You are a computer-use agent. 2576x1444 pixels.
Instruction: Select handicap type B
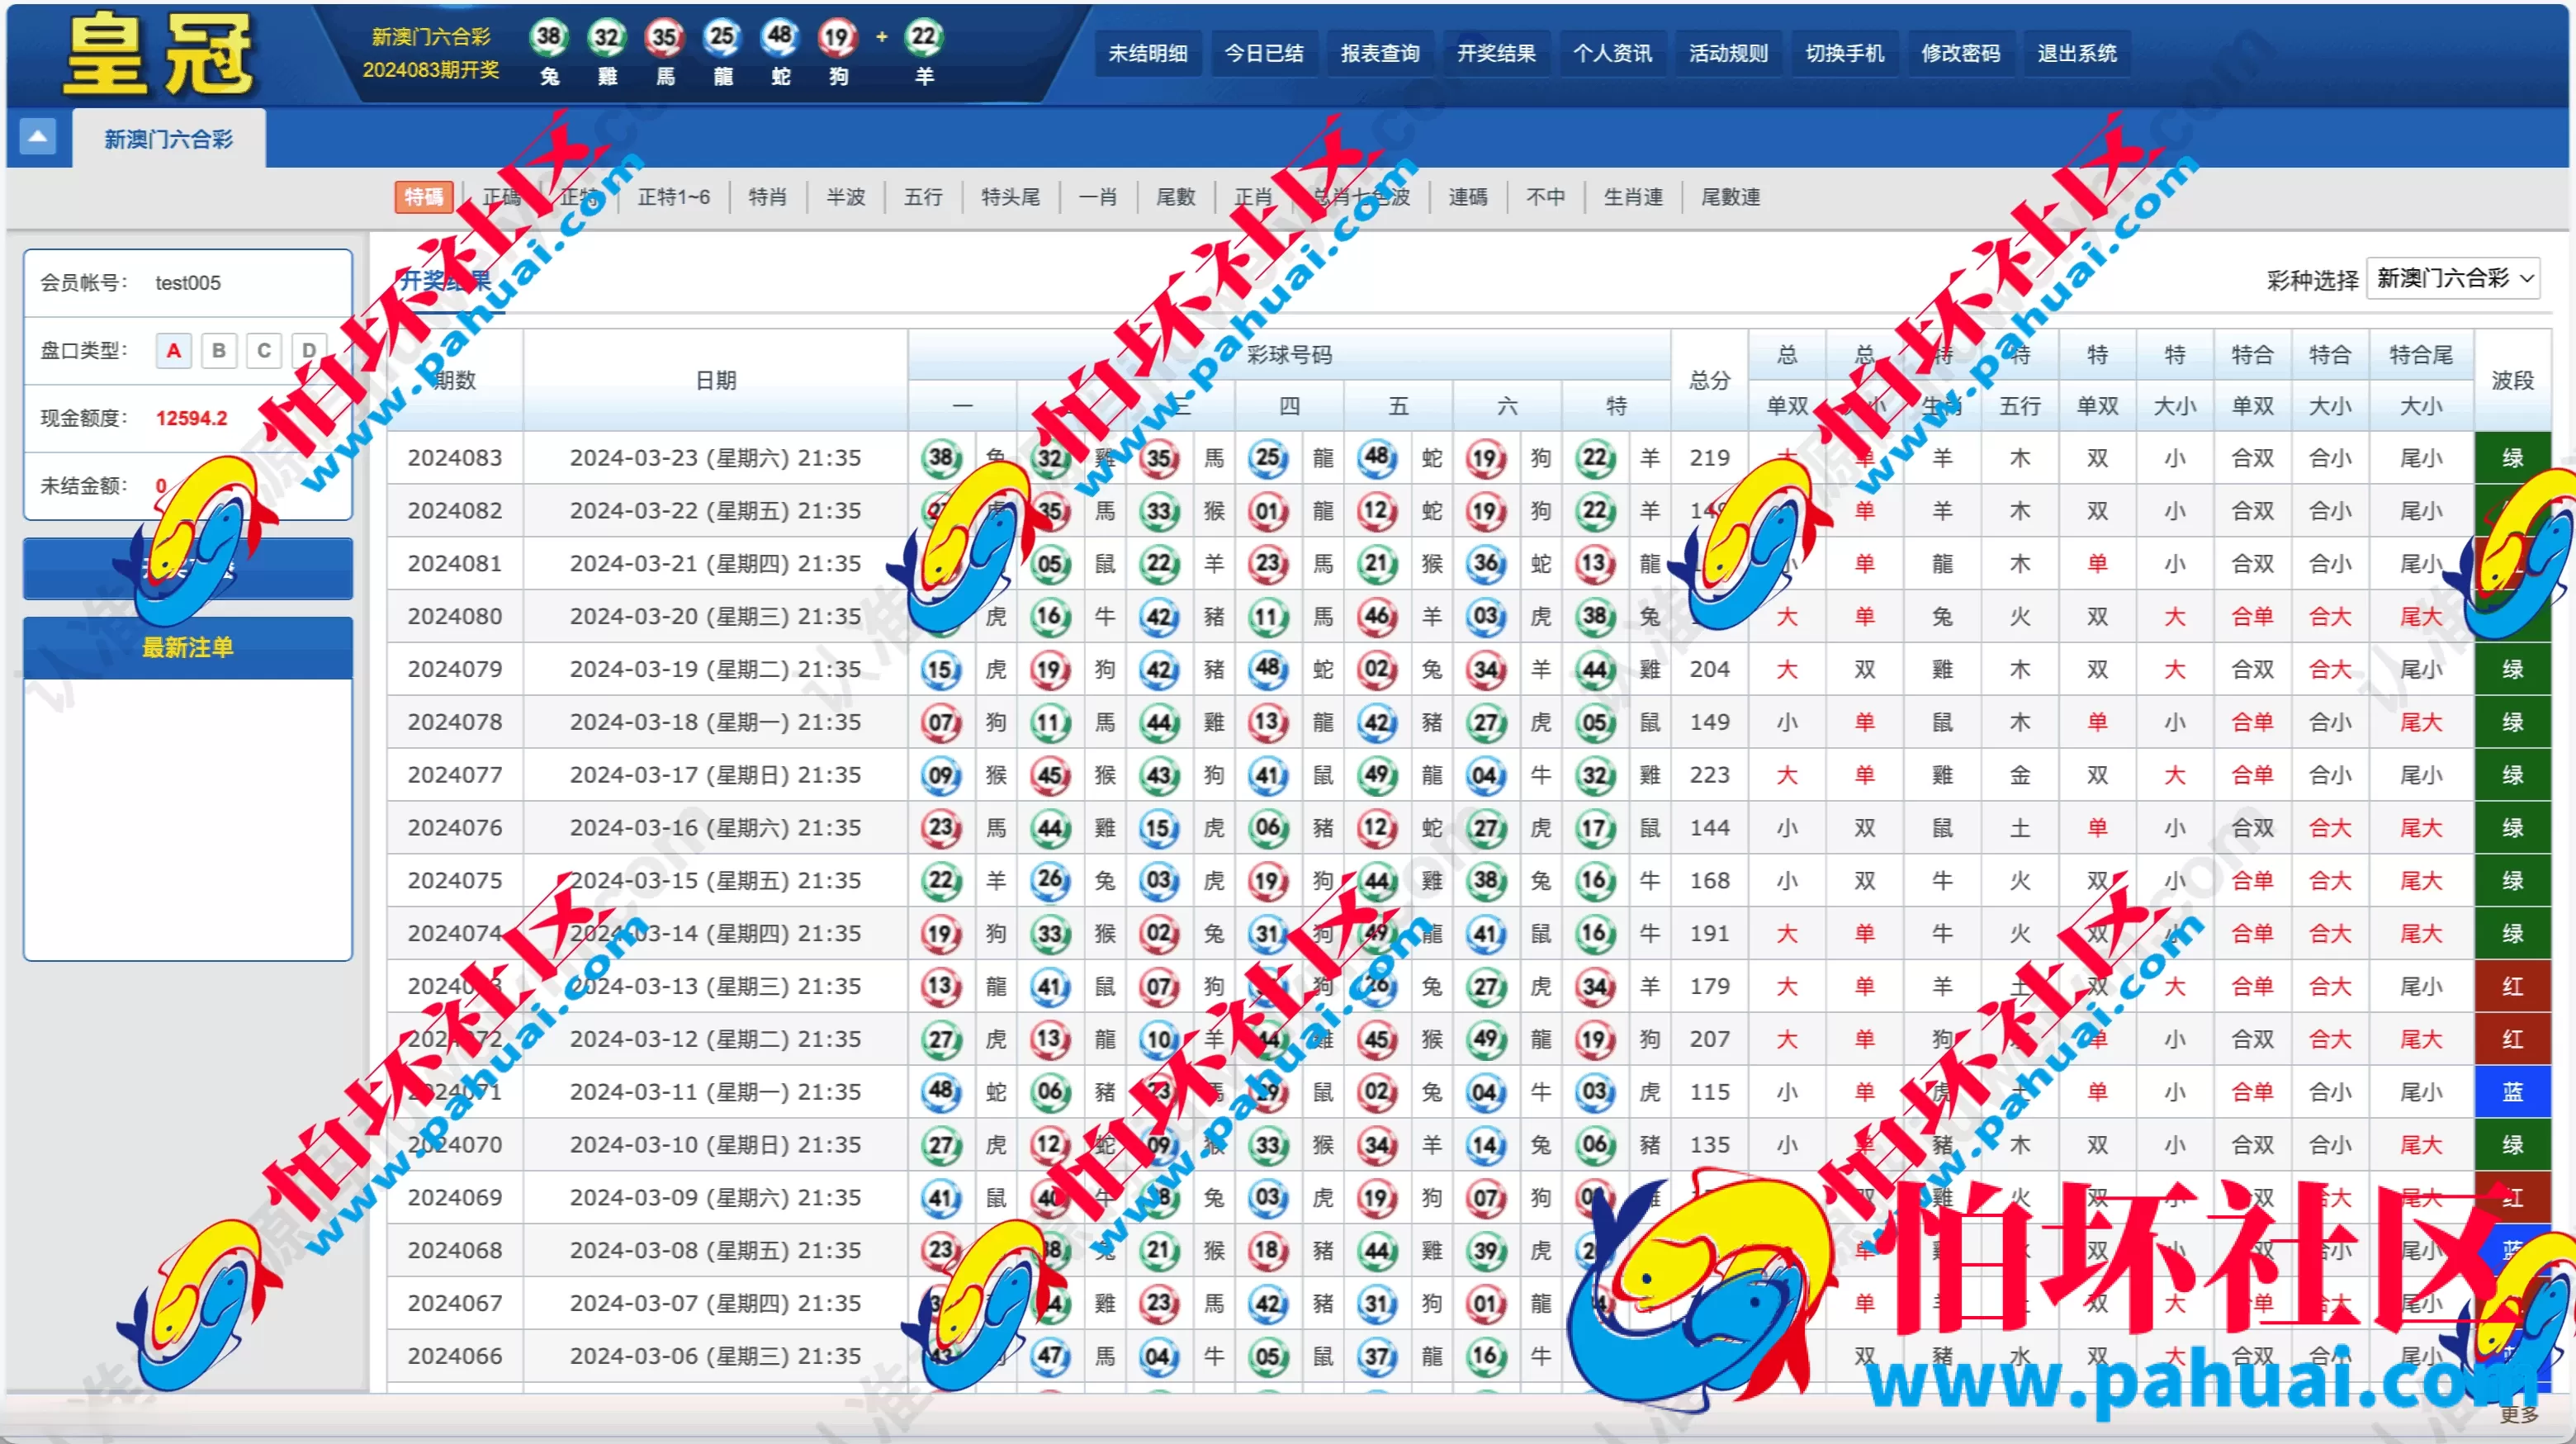point(219,350)
